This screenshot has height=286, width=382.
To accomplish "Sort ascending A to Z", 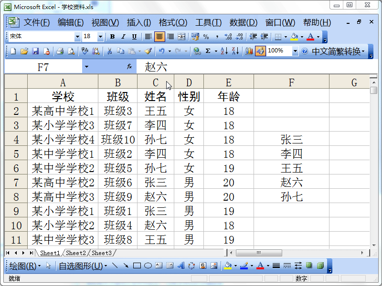I will [224, 51].
